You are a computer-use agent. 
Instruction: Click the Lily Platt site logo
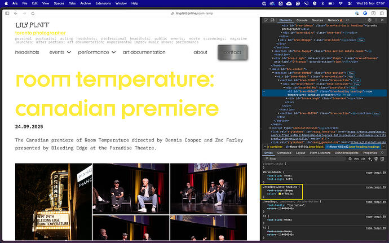click(x=32, y=25)
